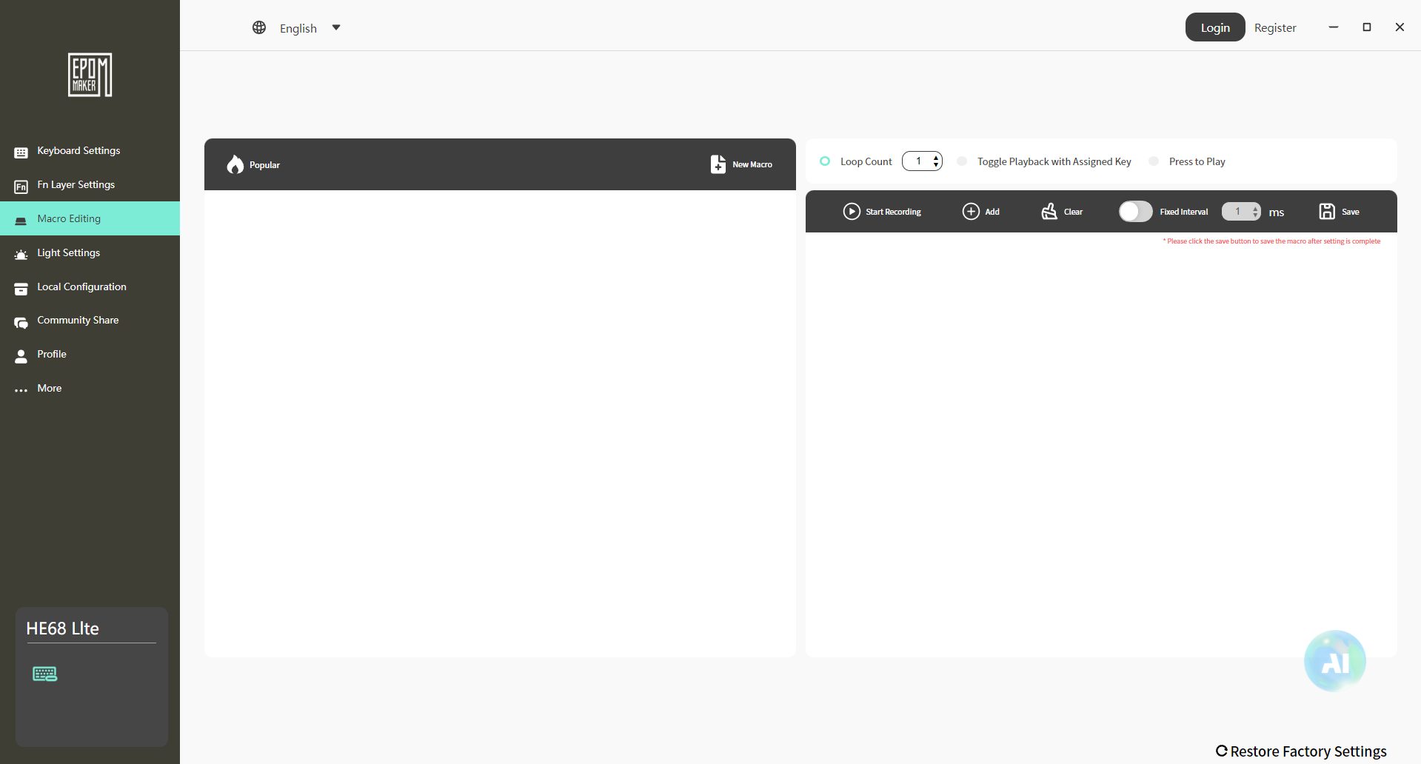Click the HE68 Lite device name

pyautogui.click(x=62, y=629)
